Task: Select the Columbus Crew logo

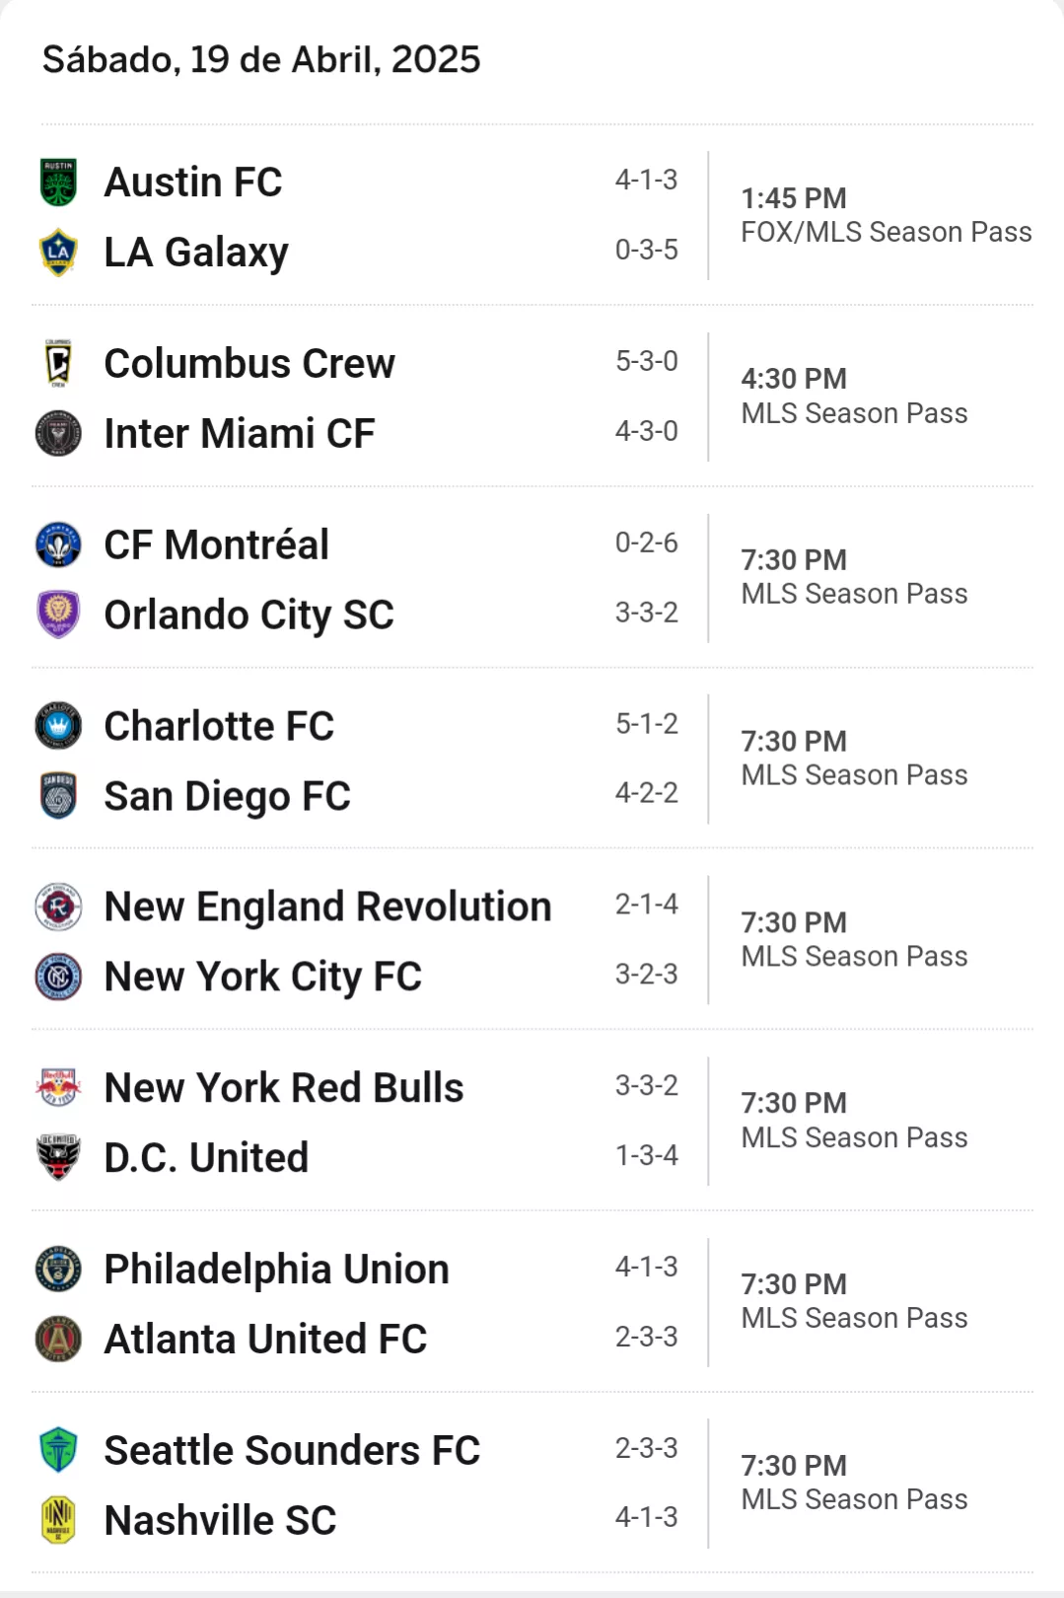Action: (58, 363)
